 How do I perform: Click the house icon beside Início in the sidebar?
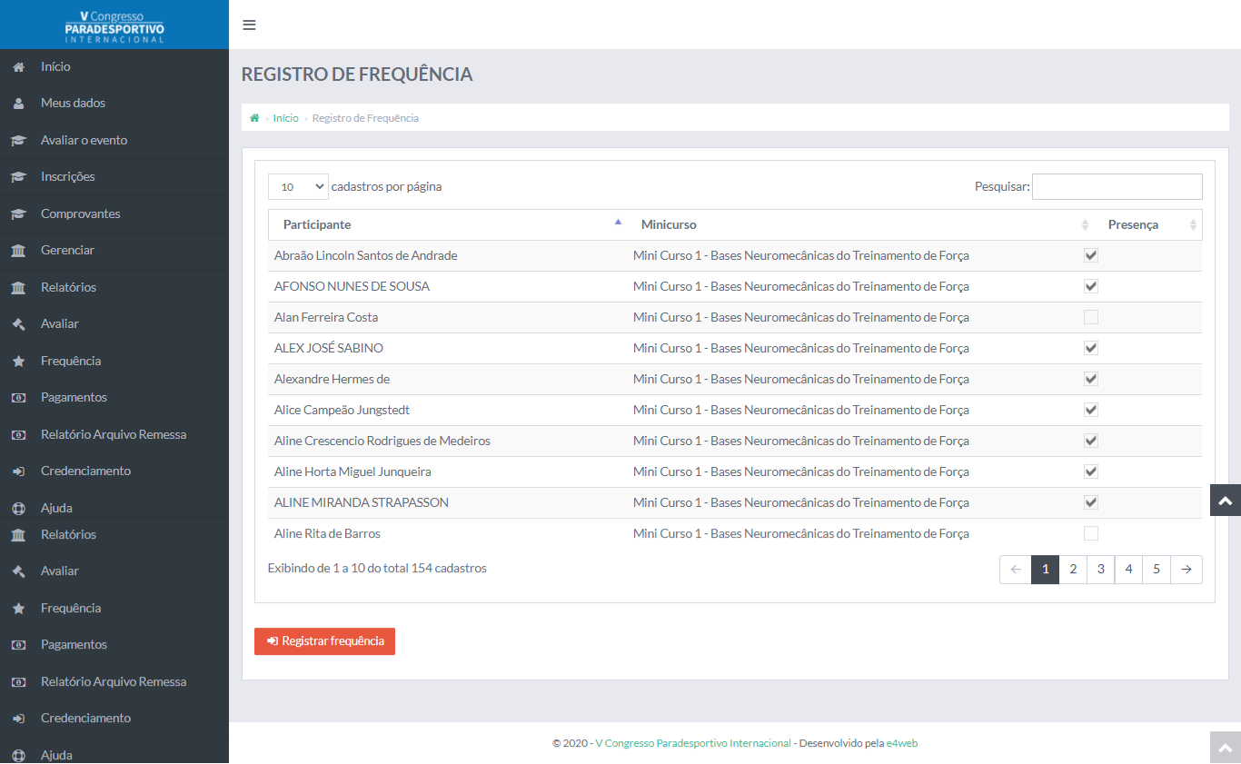coord(18,67)
